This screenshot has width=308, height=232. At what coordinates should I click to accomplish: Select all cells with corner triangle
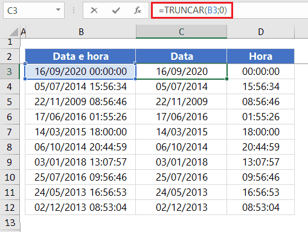point(13,32)
